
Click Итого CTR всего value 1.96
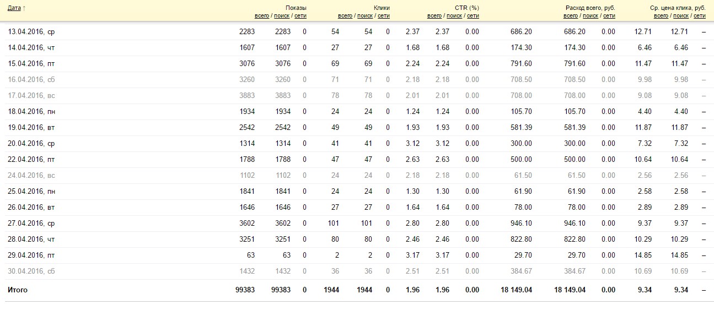pyautogui.click(x=412, y=290)
